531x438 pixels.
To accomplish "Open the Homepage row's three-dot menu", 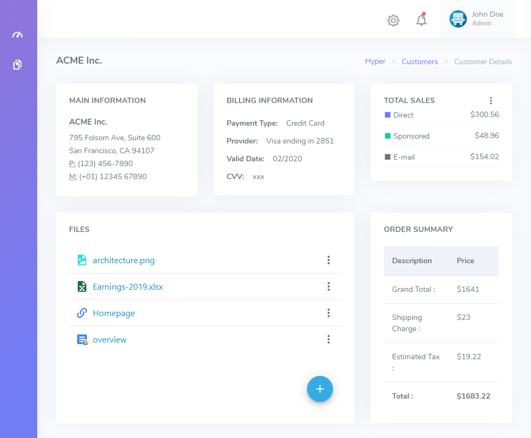I will click(x=328, y=313).
